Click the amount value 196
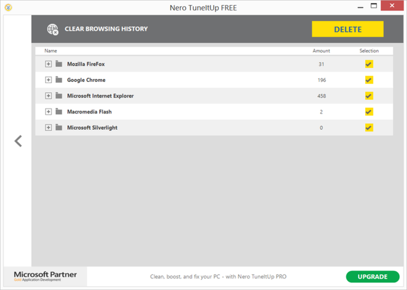 click(321, 80)
